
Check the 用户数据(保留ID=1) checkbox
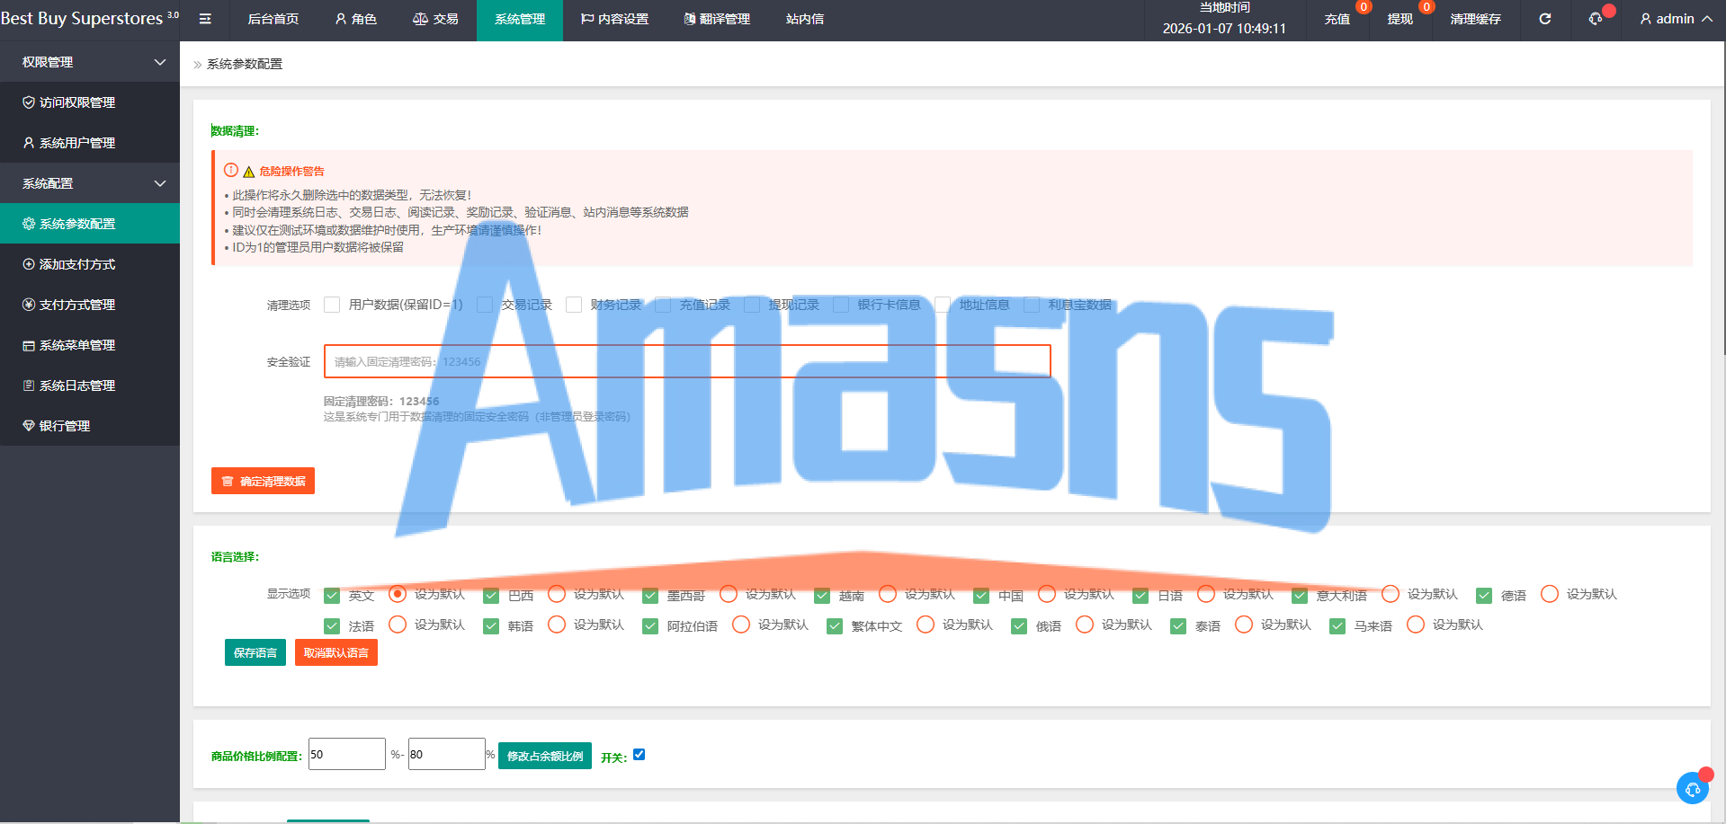332,305
